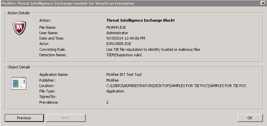This screenshot has height=126, width=267.
Task: Click the convicting rule description text
Action: coord(153,49)
